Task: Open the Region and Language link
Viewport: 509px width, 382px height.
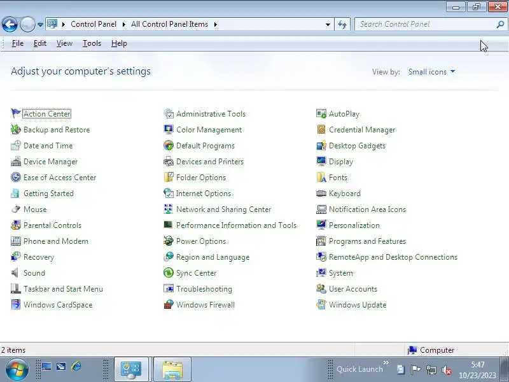Action: coord(213,257)
